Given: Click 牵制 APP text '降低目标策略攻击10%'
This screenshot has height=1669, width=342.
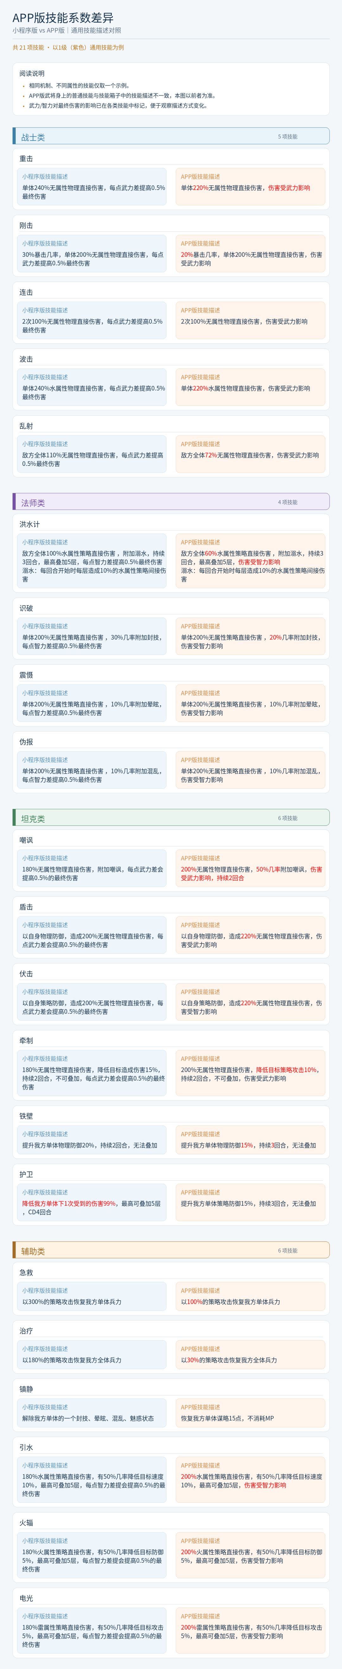Looking at the screenshot, I should pos(286,1070).
